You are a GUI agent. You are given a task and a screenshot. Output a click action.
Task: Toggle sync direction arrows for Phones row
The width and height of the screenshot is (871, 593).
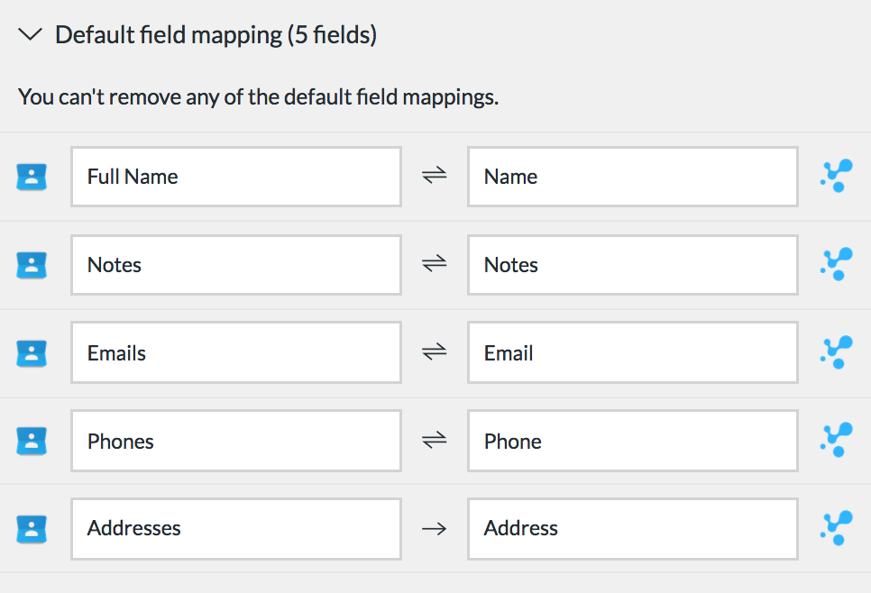[x=435, y=441]
